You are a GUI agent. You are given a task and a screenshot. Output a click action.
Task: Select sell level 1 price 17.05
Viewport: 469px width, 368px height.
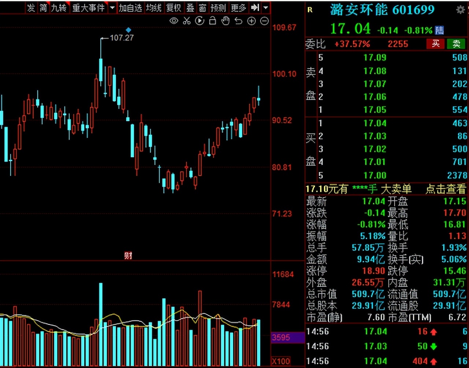375,110
